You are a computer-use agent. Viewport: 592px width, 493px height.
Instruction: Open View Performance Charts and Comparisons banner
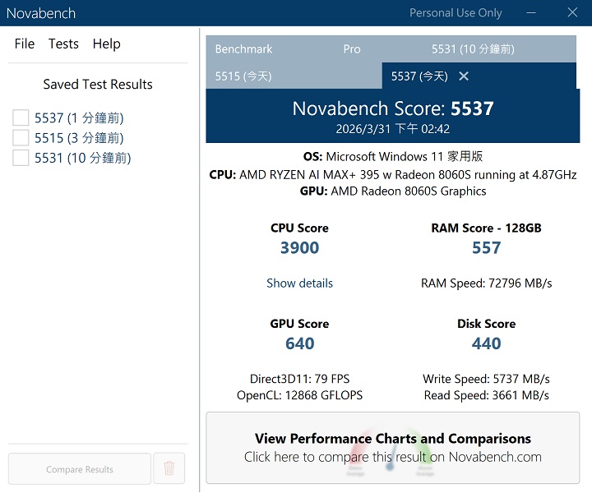point(392,448)
